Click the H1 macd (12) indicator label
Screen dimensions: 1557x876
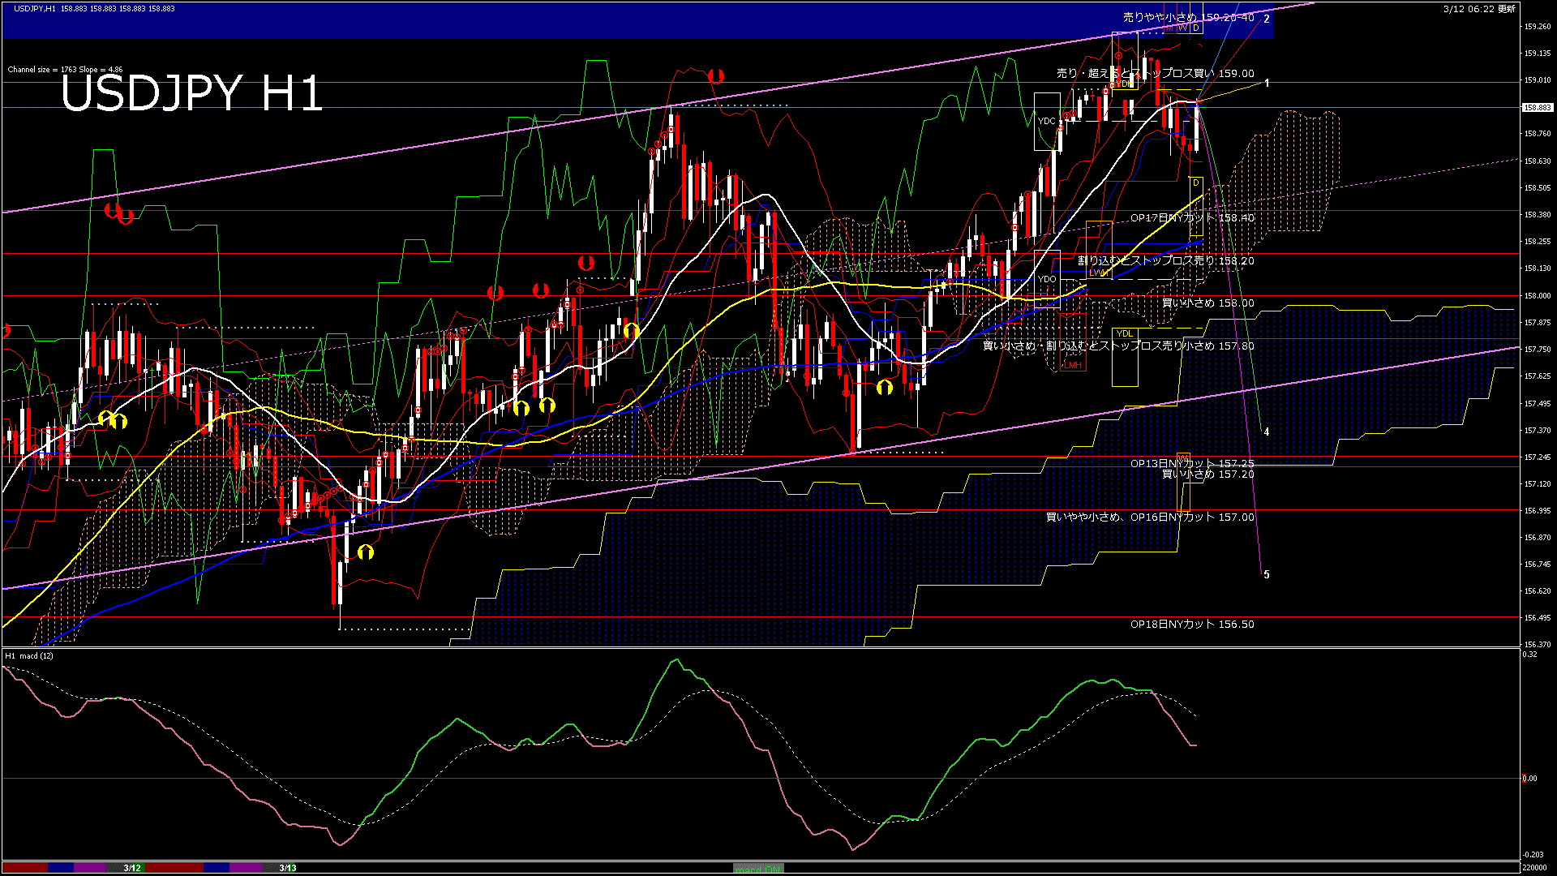pos(29,655)
